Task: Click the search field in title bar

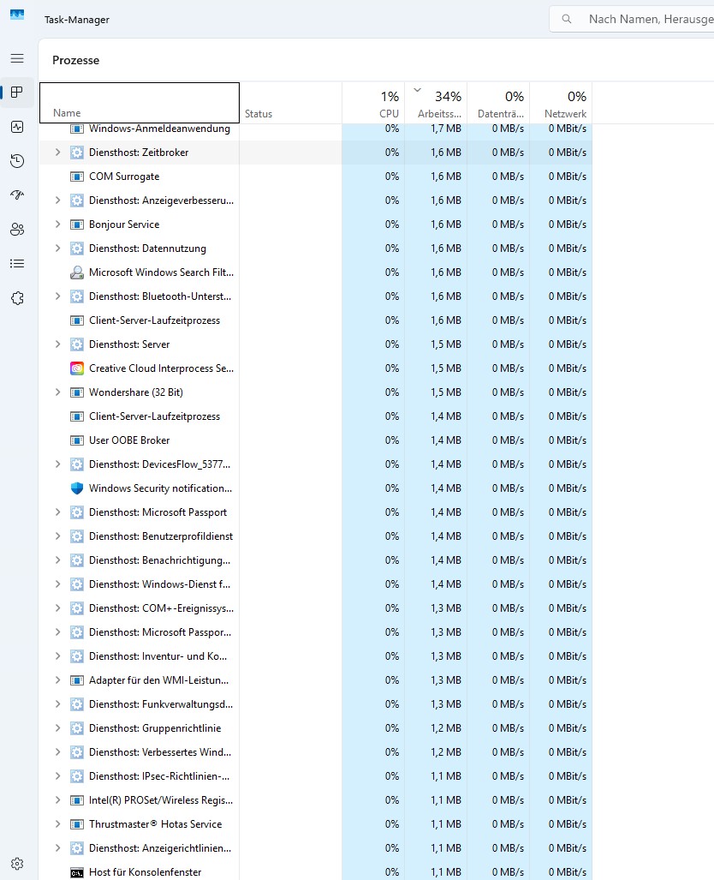Action: tap(642, 19)
